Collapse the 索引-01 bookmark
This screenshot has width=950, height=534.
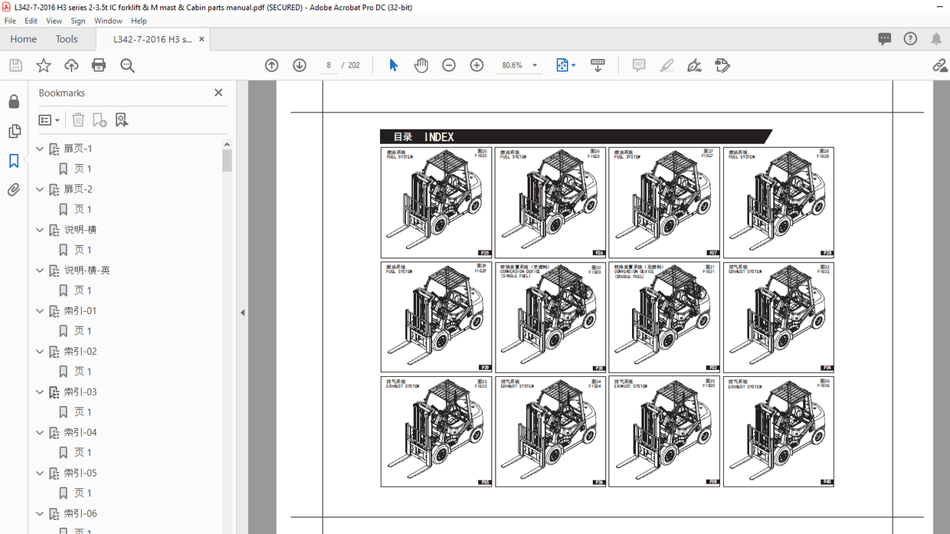coord(39,310)
